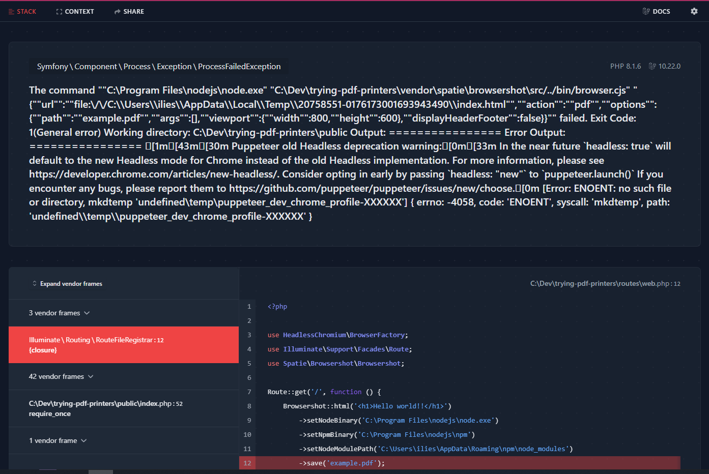
Task: Open the DOCS link
Action: point(661,11)
